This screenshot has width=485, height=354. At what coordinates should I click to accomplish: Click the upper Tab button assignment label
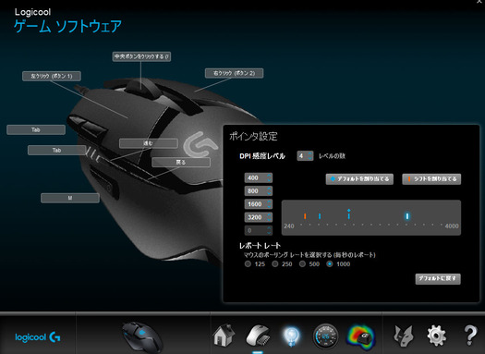36,130
